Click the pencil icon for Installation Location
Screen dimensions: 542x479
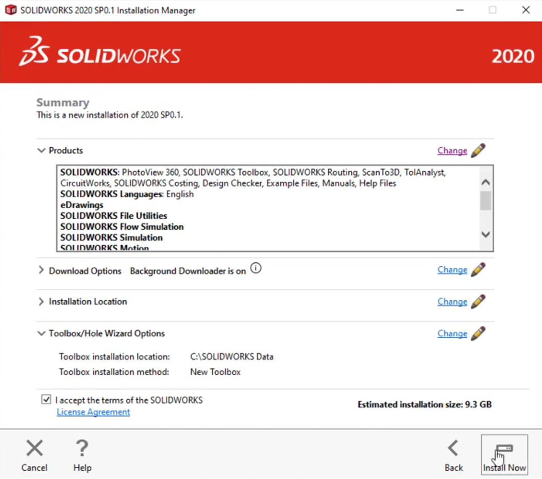(x=478, y=302)
